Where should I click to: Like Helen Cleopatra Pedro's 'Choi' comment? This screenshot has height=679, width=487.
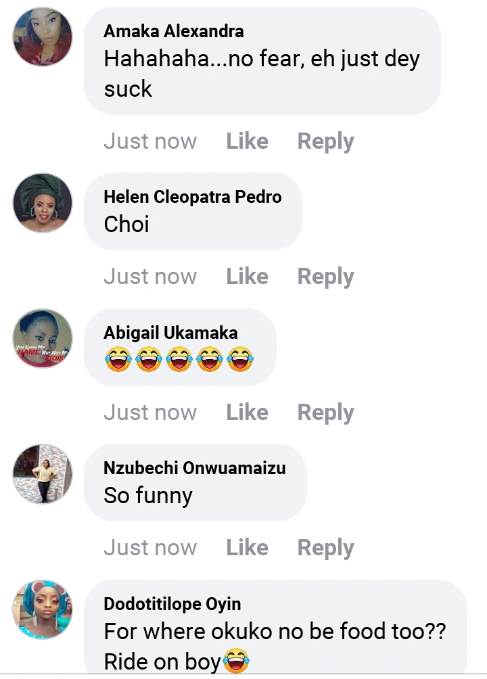247,277
